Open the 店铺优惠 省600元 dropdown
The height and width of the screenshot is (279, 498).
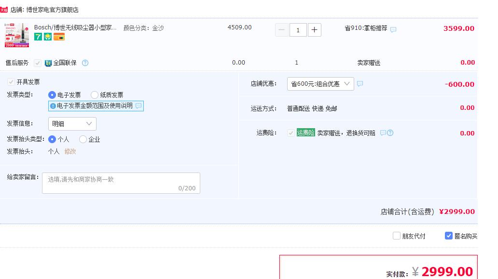tap(320, 84)
